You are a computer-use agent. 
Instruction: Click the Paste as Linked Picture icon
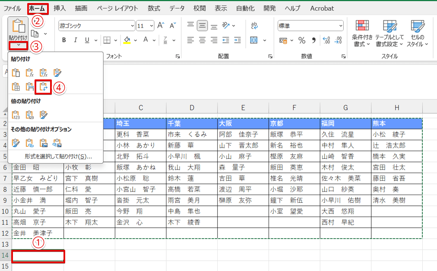[x=57, y=142]
